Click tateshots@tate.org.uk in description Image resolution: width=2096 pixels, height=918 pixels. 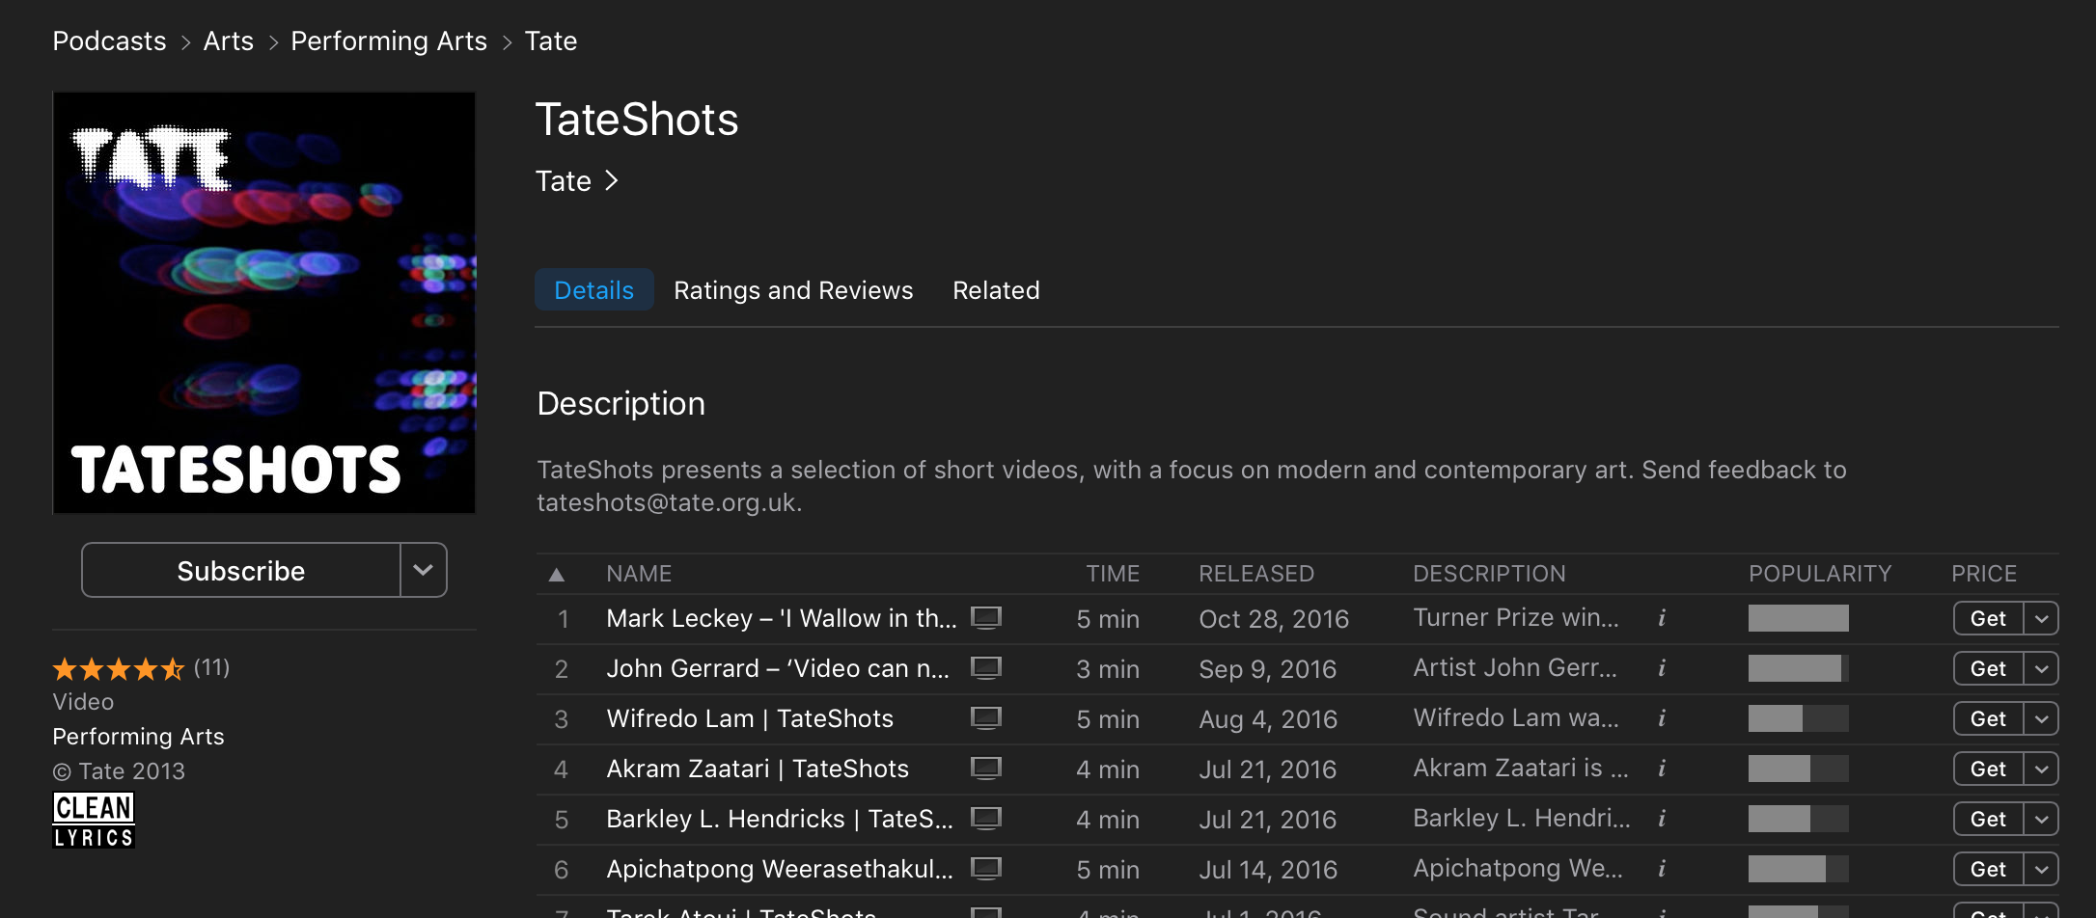667,502
